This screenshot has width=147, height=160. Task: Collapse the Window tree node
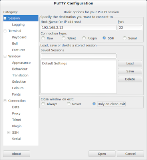pos(5,56)
